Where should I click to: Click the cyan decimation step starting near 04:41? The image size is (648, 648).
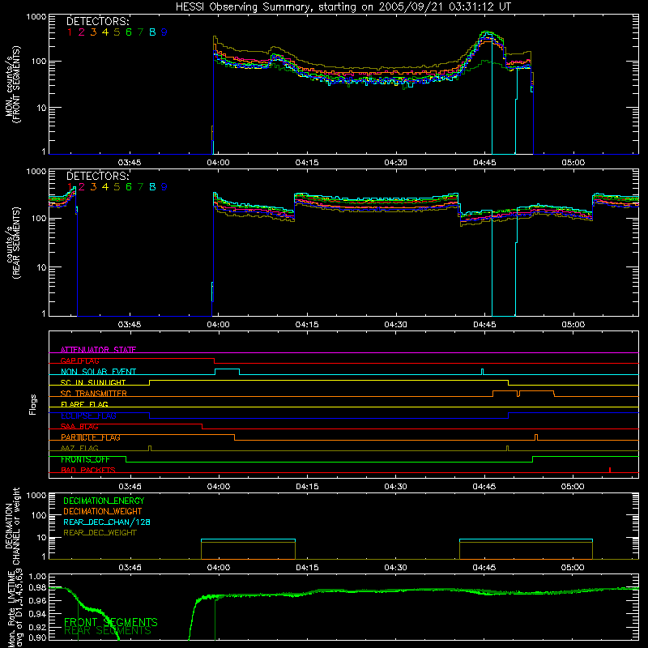tap(526, 539)
